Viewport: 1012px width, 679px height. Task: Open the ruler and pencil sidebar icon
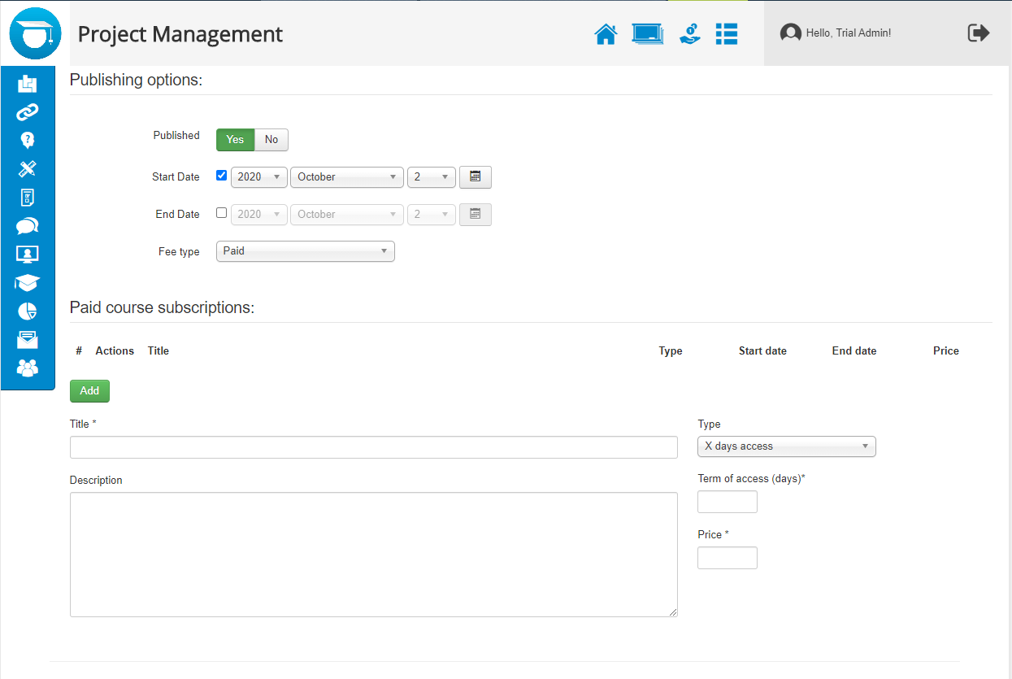click(x=28, y=169)
